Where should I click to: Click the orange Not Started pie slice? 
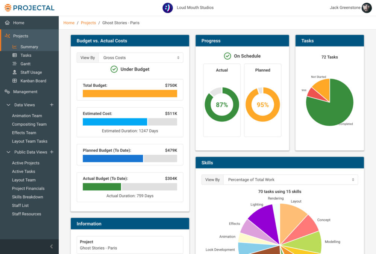tap(323, 88)
